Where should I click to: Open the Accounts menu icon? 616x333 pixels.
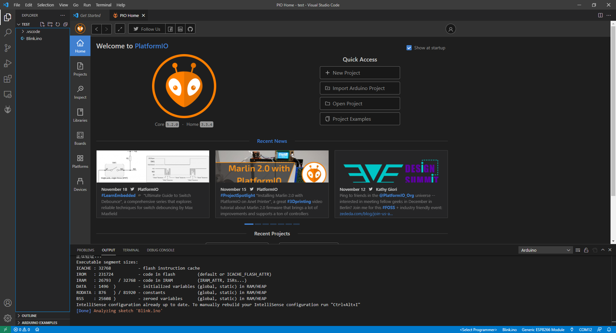[8, 303]
